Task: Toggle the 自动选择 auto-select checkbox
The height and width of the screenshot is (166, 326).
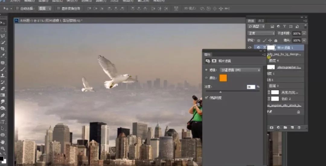Action: [18, 8]
